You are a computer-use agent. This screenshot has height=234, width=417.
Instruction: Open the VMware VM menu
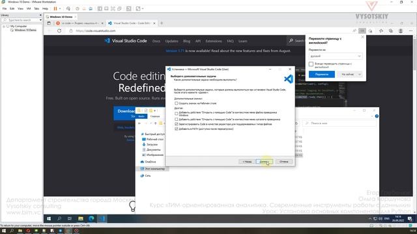point(29,8)
